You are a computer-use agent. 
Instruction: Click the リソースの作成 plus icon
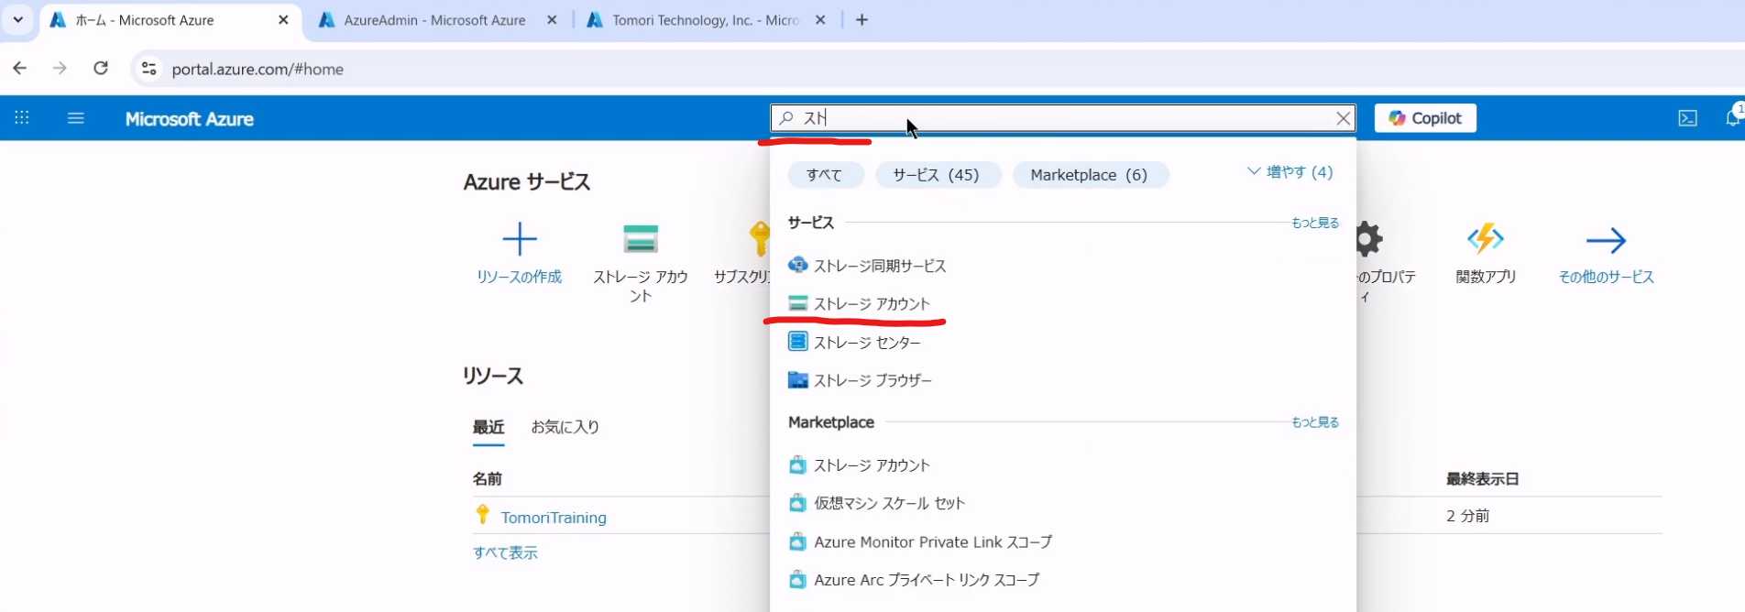519,239
